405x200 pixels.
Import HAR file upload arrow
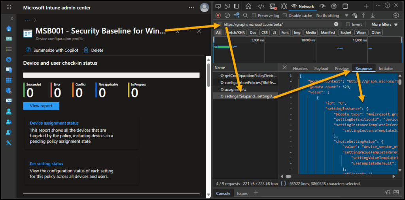[363, 15]
